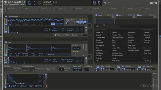Open the link icon beside info

(x=151, y=3)
